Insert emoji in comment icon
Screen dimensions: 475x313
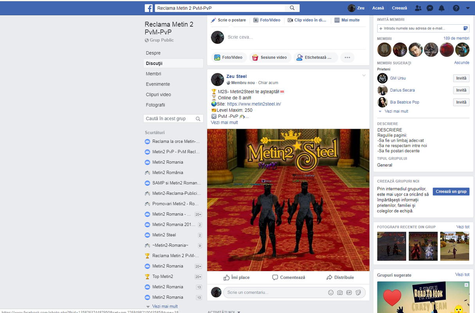(x=331, y=292)
